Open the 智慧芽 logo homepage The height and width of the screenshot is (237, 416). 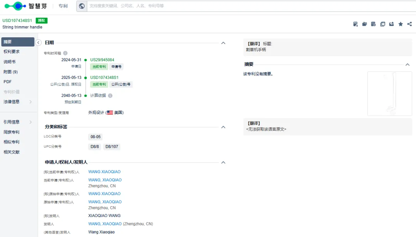coord(26,6)
